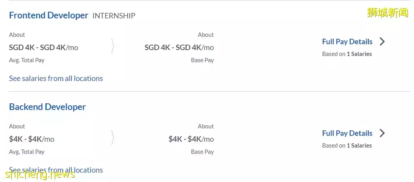Click the chevron beside Frontend Developer's Full Pay Details

[382, 41]
